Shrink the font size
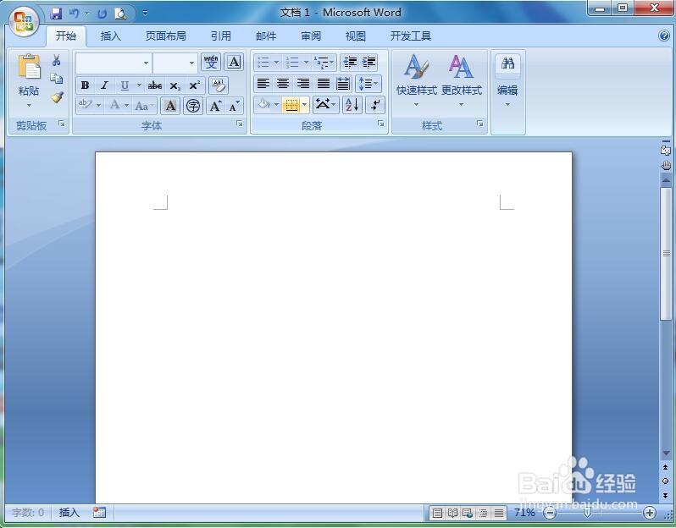 pos(234,105)
